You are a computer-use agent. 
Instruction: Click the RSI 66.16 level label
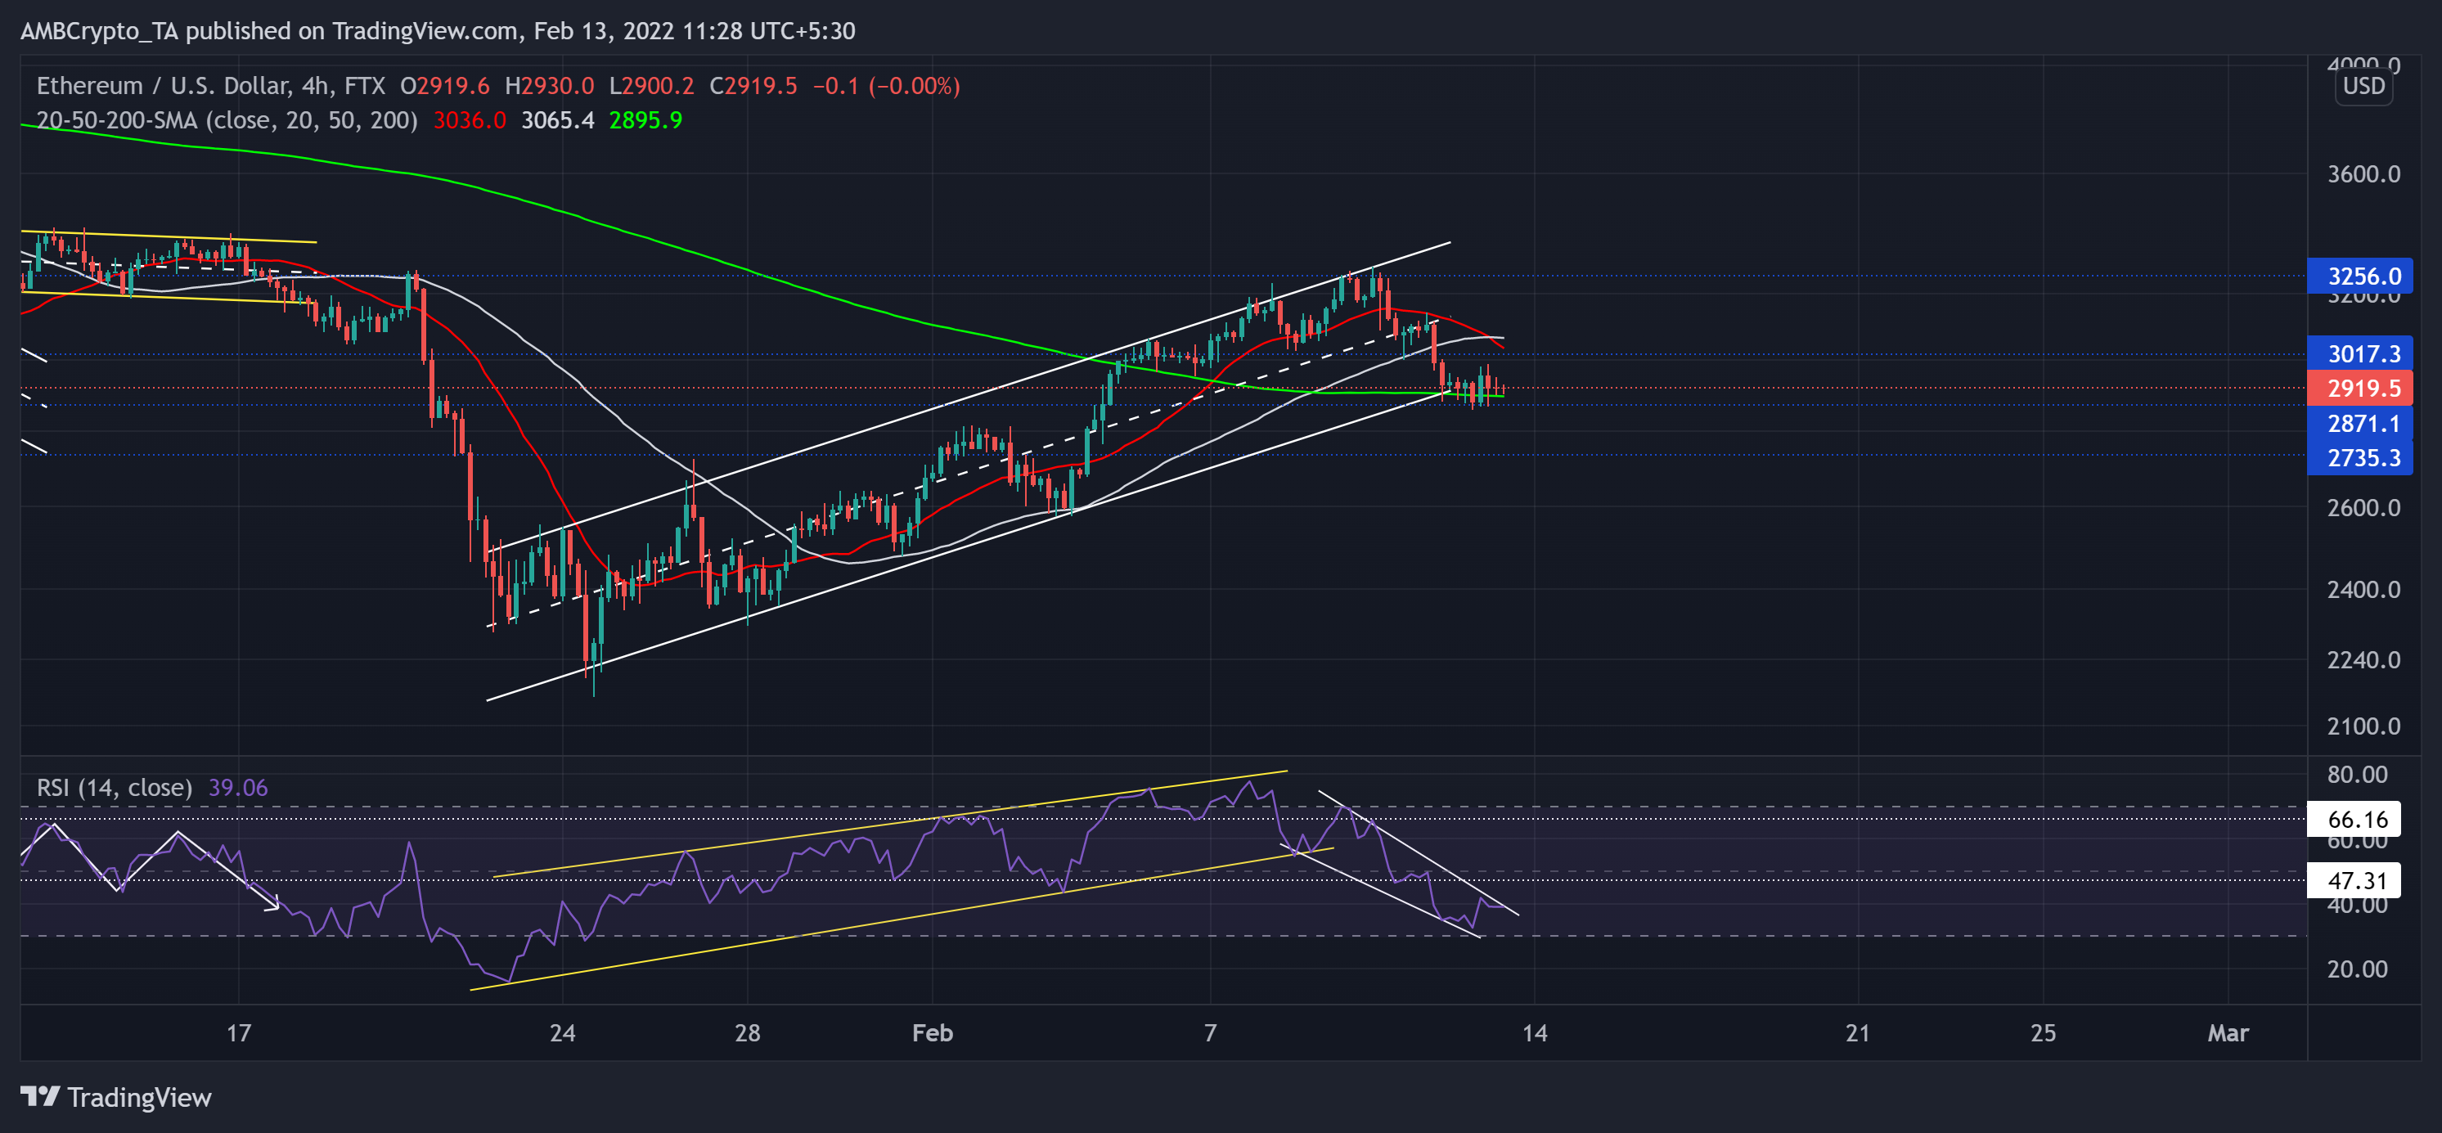pos(2354,819)
